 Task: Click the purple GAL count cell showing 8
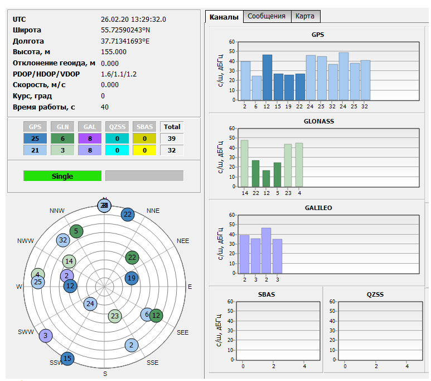pyautogui.click(x=89, y=139)
